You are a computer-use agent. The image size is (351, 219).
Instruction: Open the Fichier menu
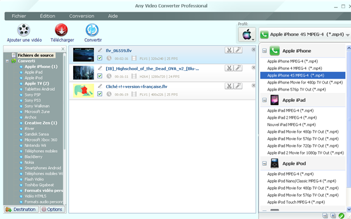tap(19, 16)
